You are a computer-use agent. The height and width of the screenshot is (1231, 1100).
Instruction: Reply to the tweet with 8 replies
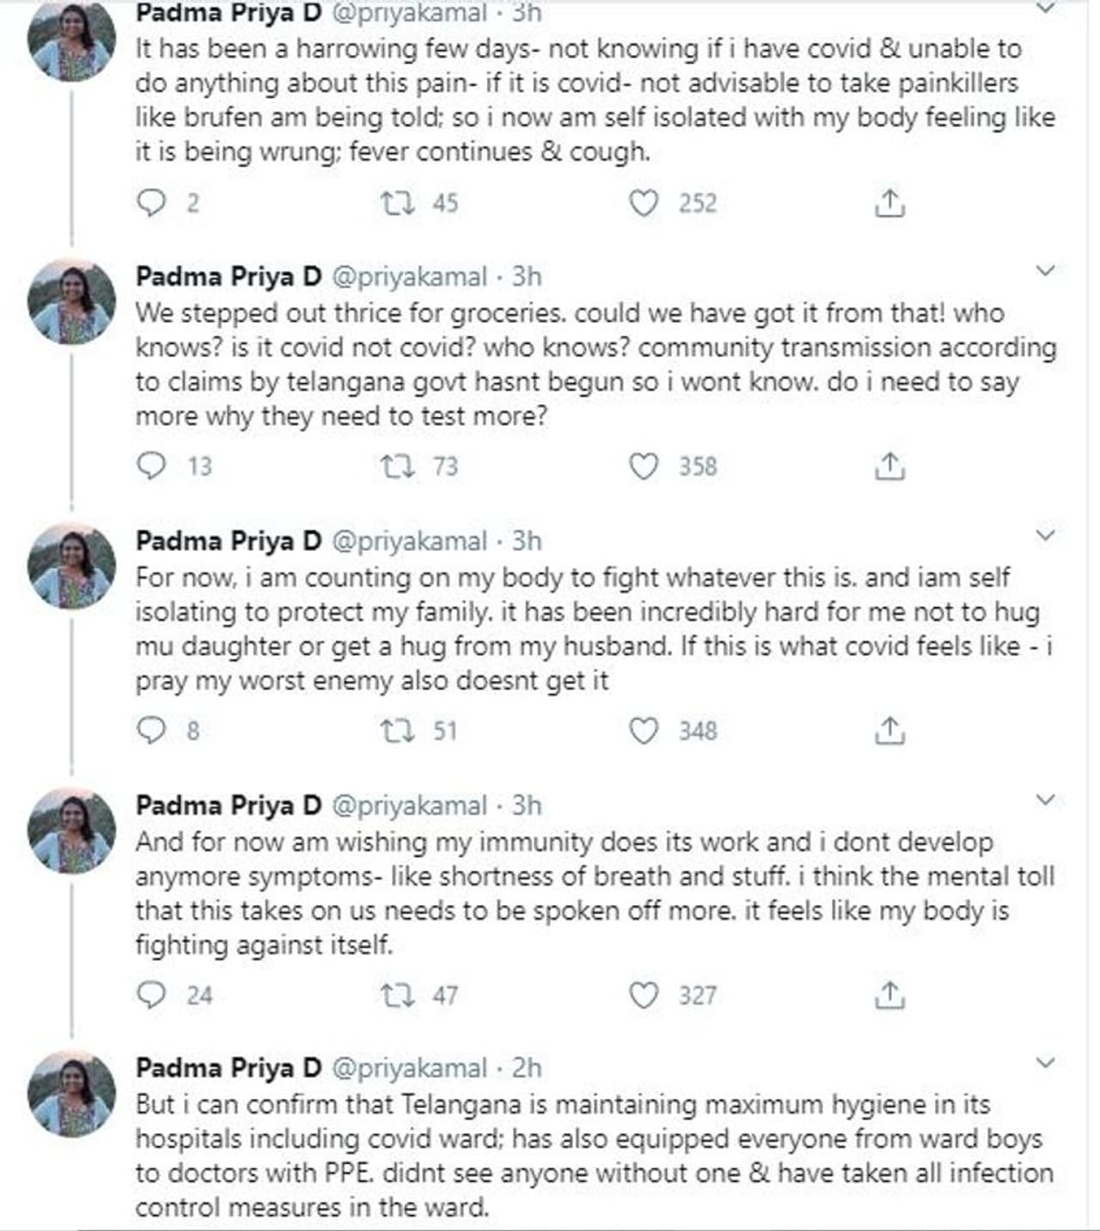[x=151, y=731]
